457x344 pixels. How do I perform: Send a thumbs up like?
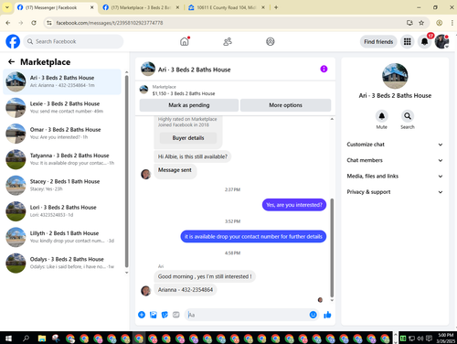327,315
